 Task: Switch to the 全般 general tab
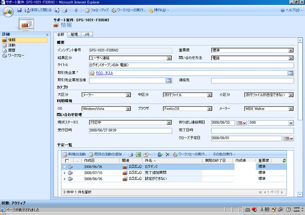tap(61, 34)
